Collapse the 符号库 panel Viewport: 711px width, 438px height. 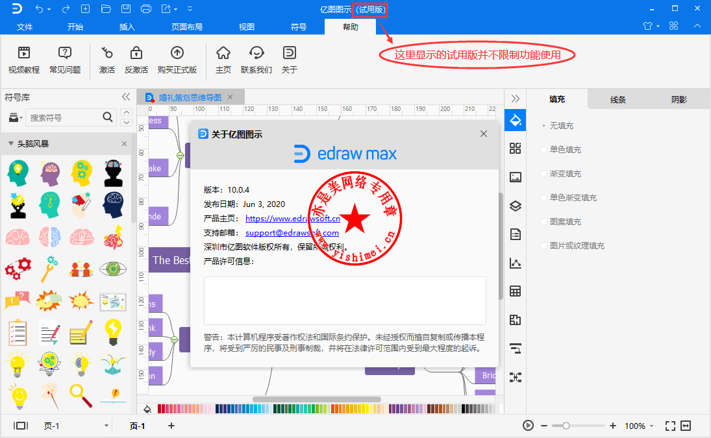click(126, 97)
